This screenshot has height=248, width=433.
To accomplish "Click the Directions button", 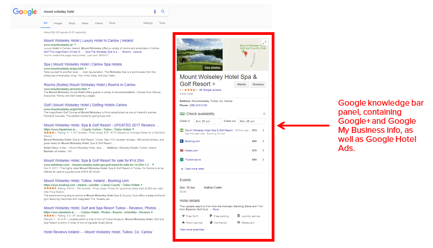I will [258, 85].
